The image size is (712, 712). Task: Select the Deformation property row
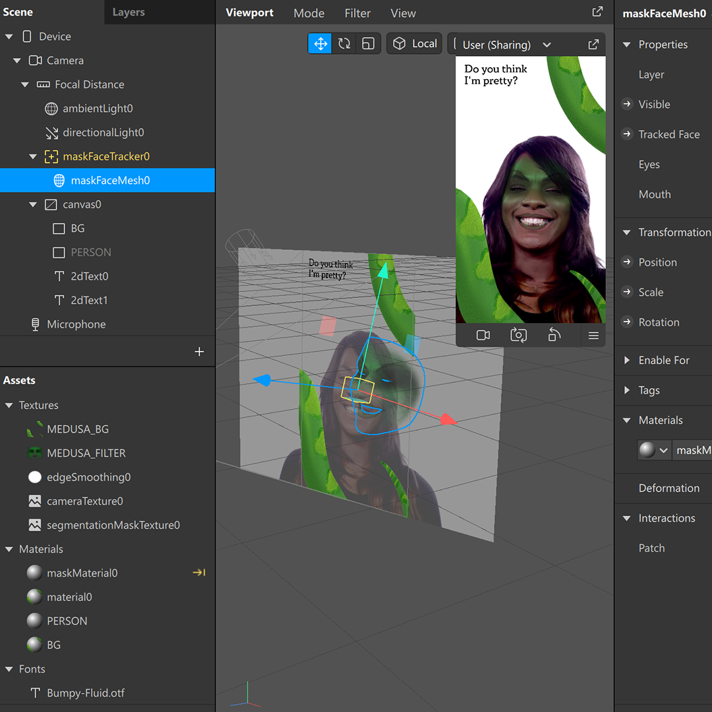pyautogui.click(x=668, y=488)
